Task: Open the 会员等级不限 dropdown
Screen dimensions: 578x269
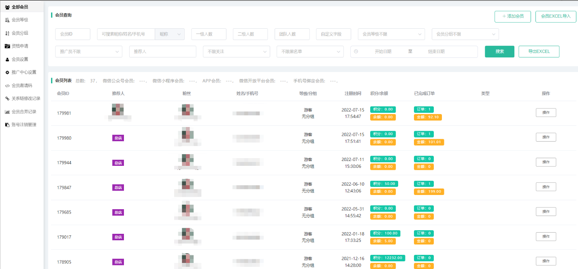Action: [x=391, y=34]
